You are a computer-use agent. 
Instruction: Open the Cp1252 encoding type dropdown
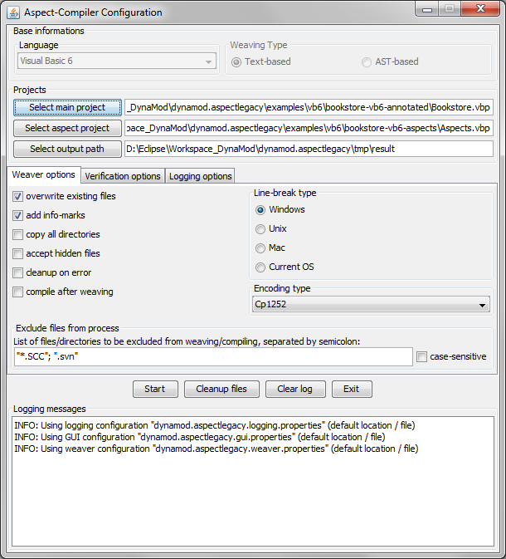pyautogui.click(x=371, y=305)
